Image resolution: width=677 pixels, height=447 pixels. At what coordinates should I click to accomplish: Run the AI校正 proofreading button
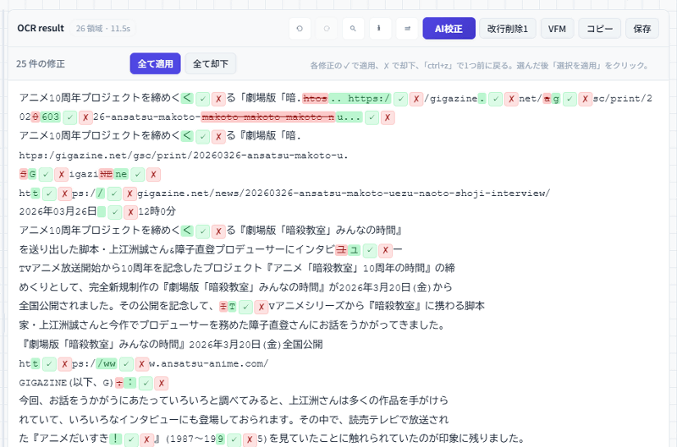click(x=449, y=29)
